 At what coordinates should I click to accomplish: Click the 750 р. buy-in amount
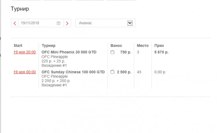(126, 52)
